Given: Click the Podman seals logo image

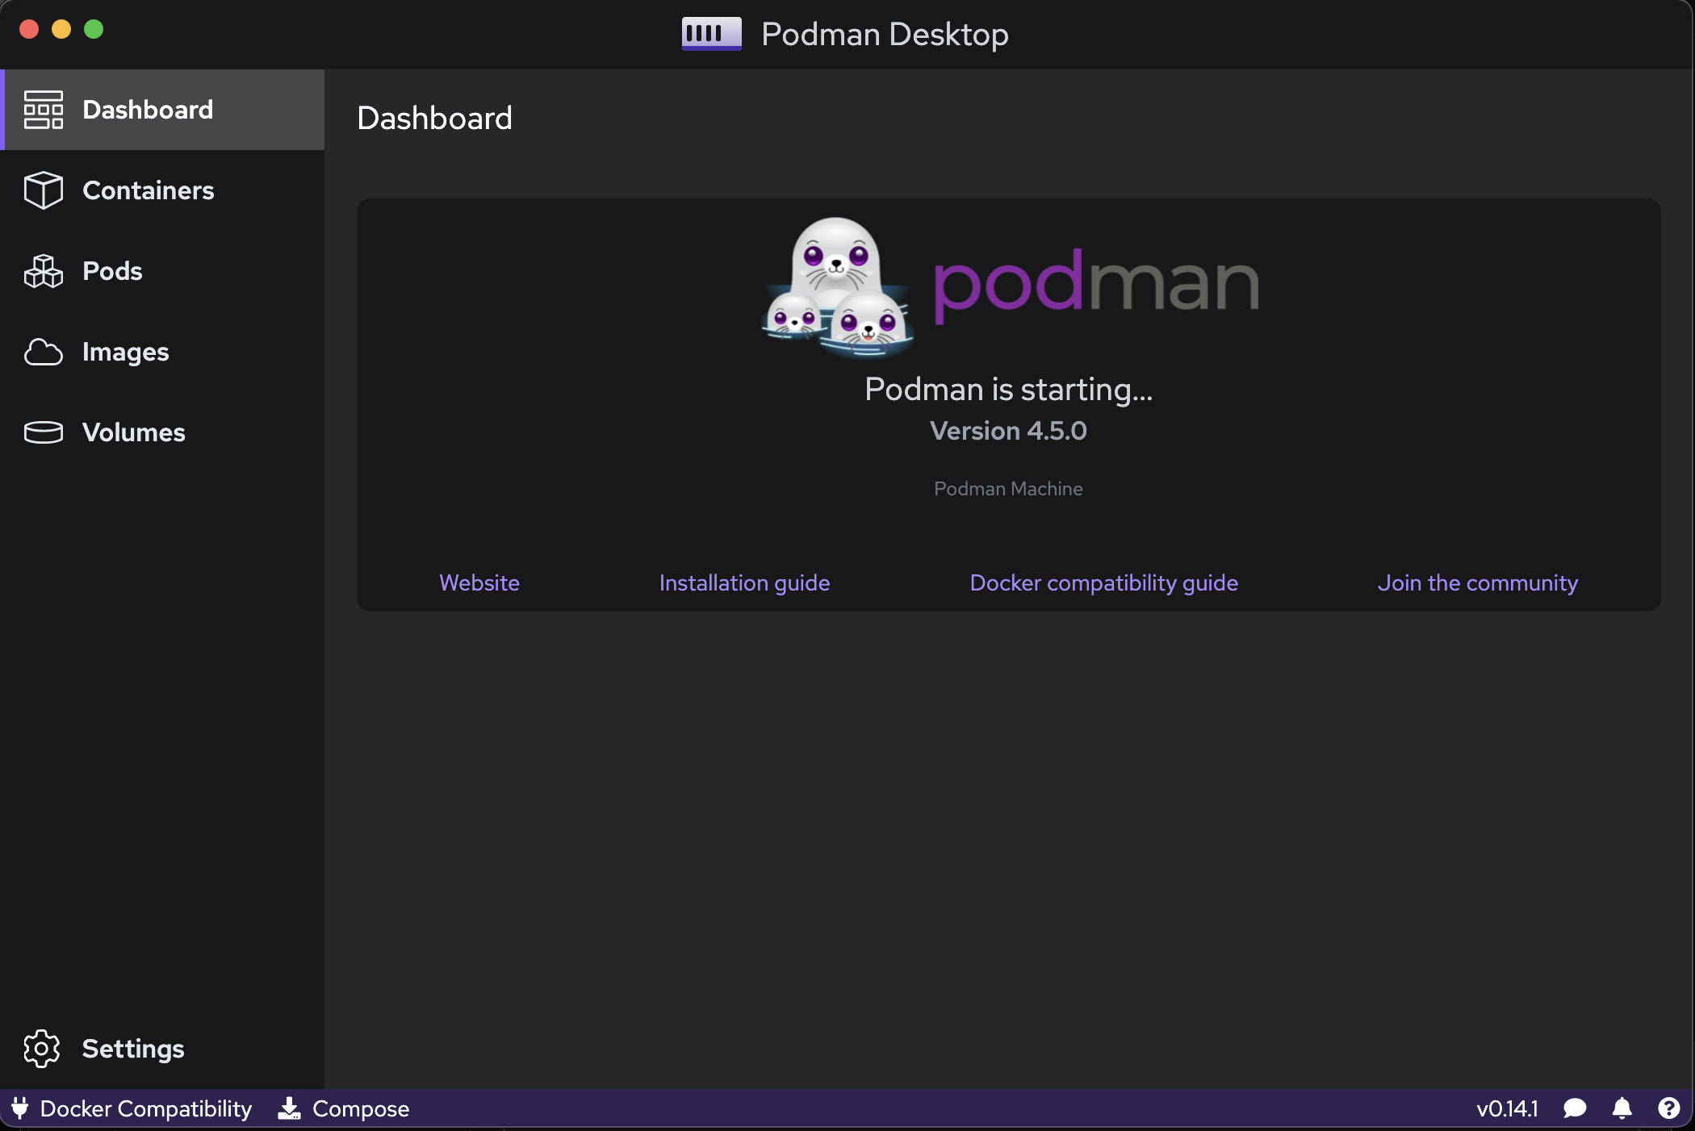Looking at the screenshot, I should tap(837, 287).
